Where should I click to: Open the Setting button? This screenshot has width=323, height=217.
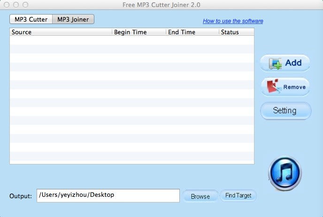(285, 111)
